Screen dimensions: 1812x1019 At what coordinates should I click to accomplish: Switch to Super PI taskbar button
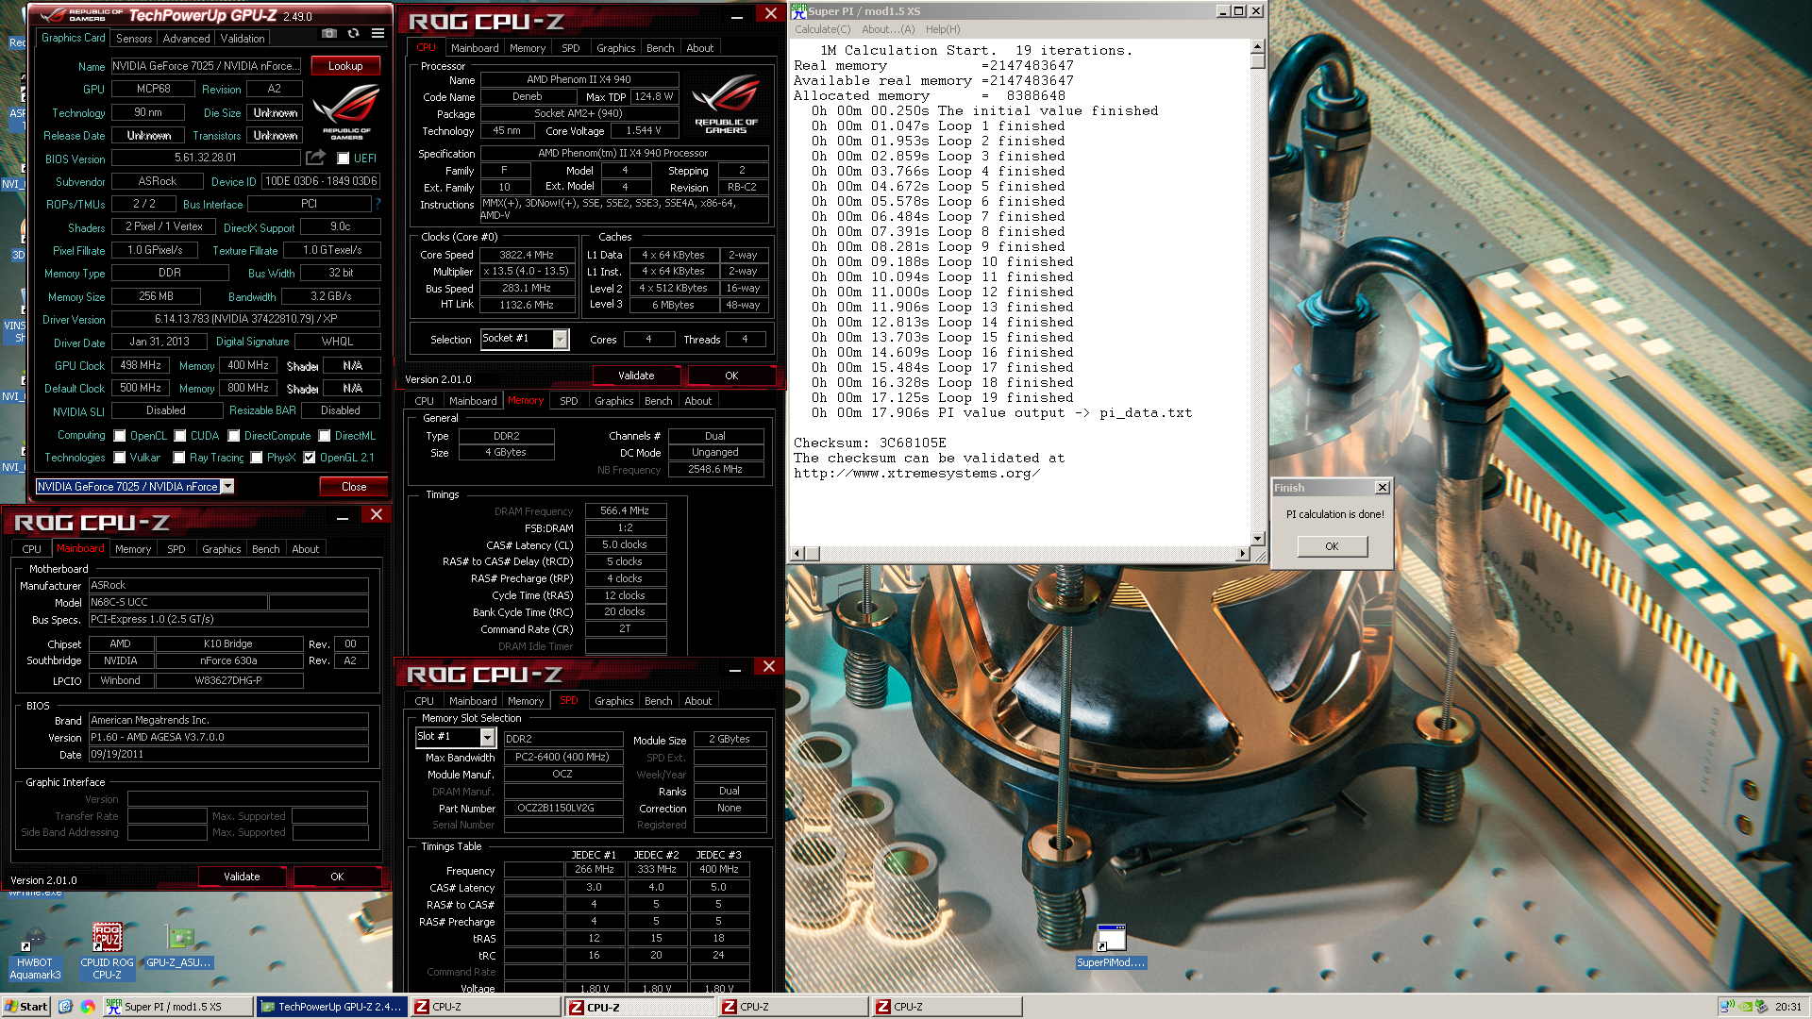coord(177,1007)
